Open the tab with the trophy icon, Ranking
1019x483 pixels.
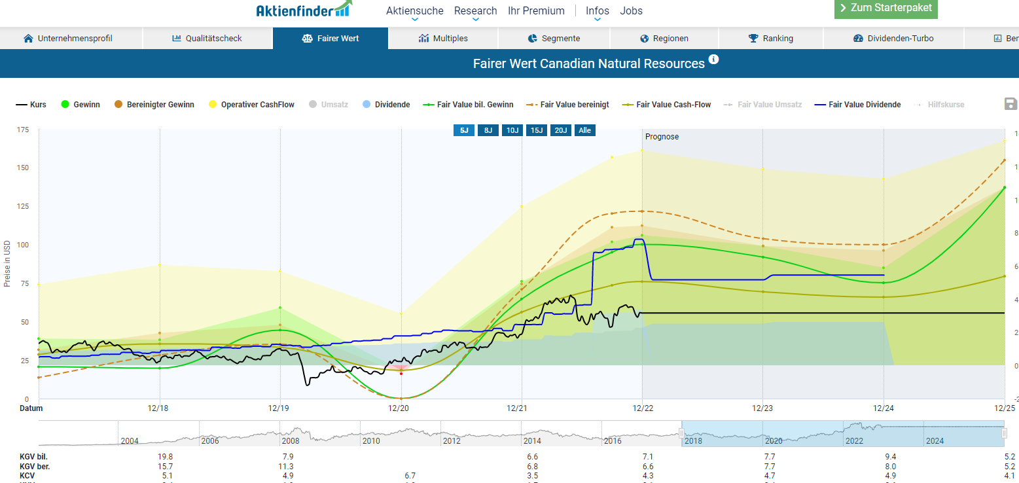pyautogui.click(x=771, y=38)
